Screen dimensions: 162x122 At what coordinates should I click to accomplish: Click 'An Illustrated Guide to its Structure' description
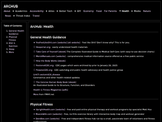coord(64,85)
